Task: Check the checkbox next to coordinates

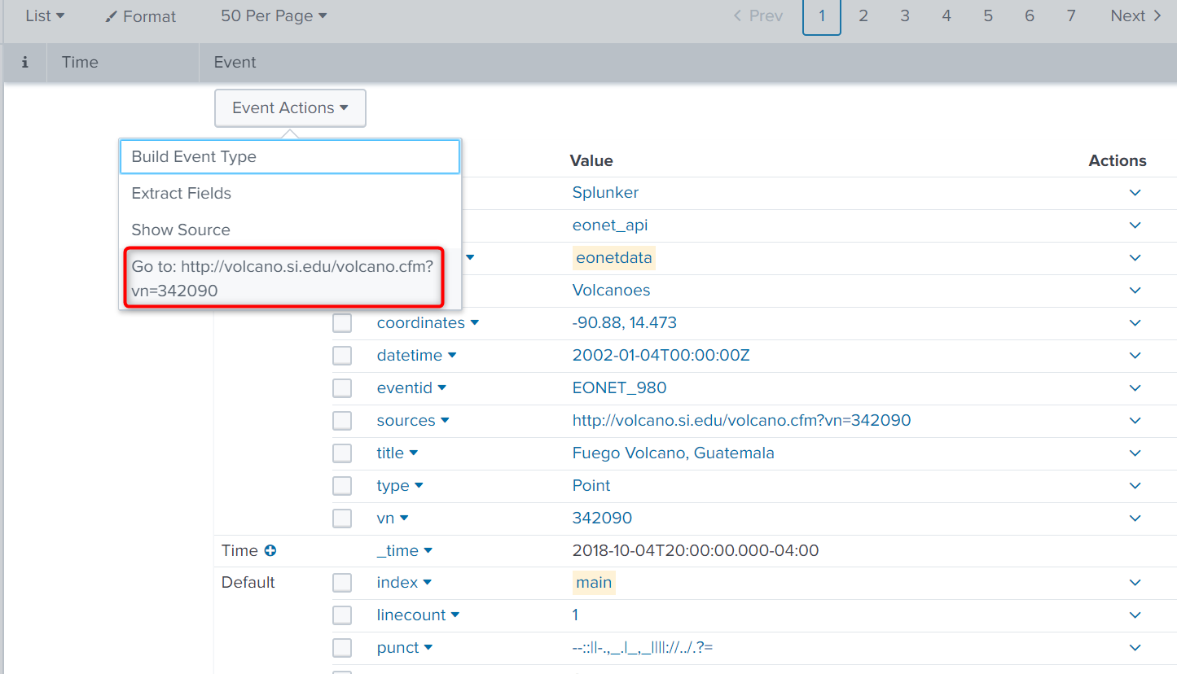Action: (x=342, y=322)
